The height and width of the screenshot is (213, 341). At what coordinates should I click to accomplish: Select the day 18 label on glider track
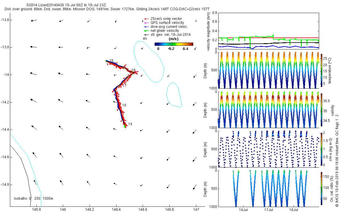click(124, 105)
